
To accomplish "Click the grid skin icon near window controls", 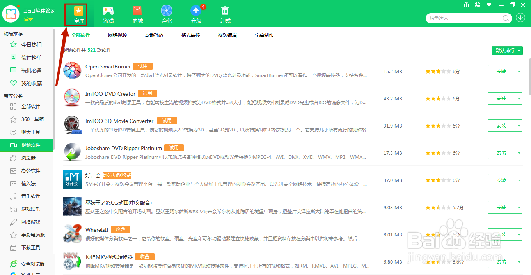I will [x=467, y=5].
